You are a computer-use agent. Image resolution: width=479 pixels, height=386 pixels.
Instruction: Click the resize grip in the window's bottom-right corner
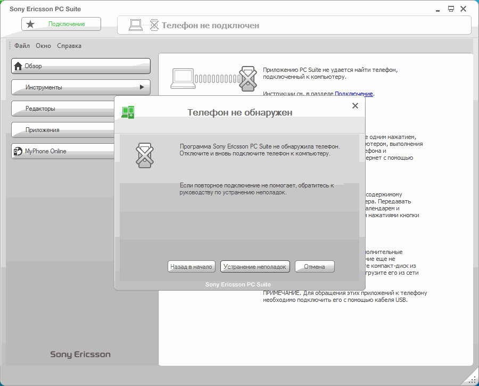pos(472,379)
